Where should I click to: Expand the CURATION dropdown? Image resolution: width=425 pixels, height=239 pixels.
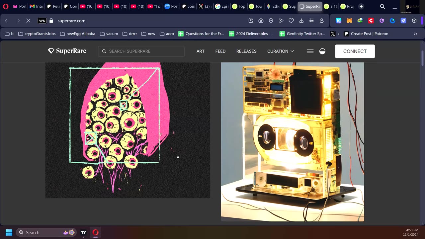pos(281,51)
